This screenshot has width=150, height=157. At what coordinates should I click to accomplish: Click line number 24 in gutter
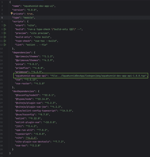pos(2,91)
